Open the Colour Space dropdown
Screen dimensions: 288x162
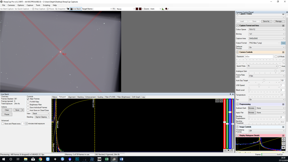[x=266, y=29]
